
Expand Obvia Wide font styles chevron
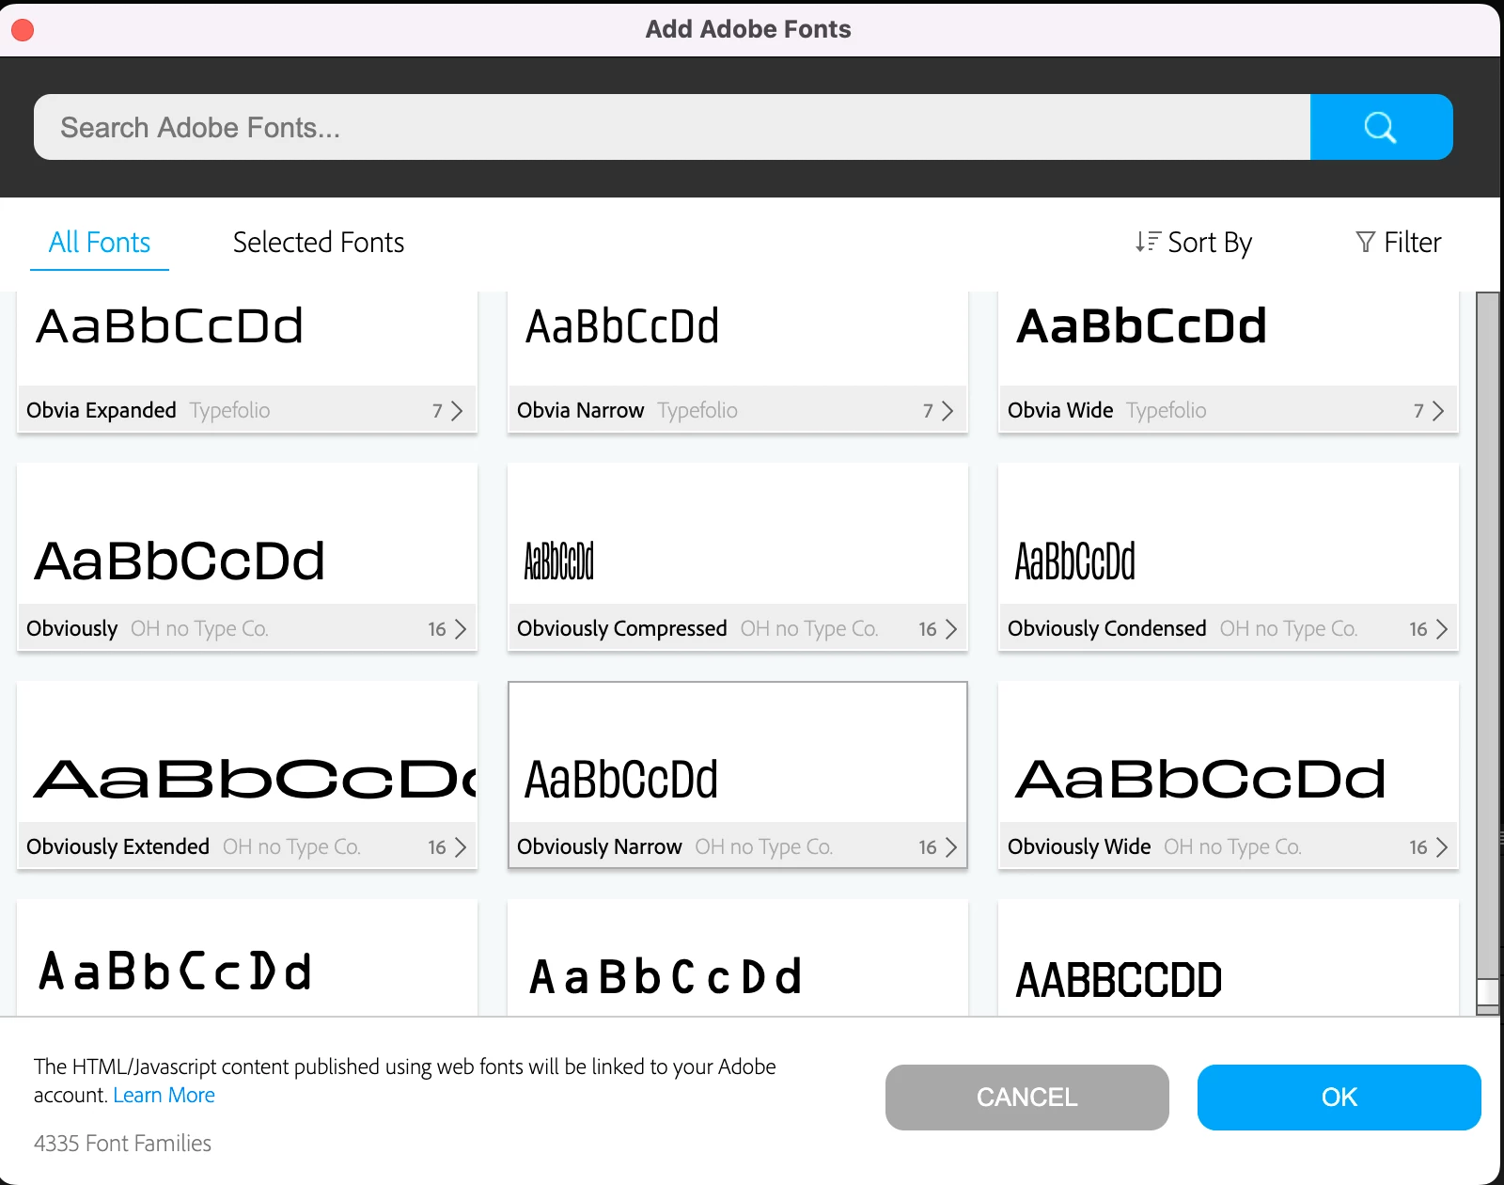(x=1438, y=411)
